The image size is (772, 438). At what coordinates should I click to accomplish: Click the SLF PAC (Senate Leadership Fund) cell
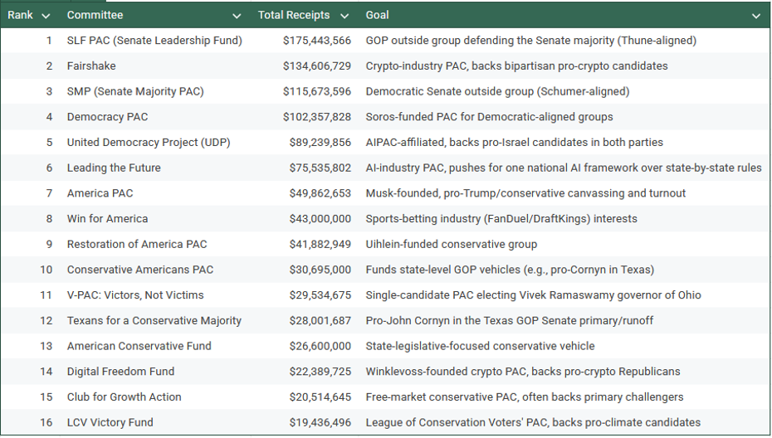tap(155, 41)
